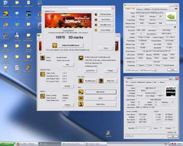183x146 pixels.
Task: Open the Windows Start menu
Action: (x=7, y=144)
